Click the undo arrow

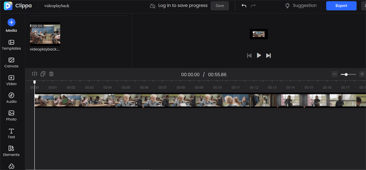(x=244, y=6)
